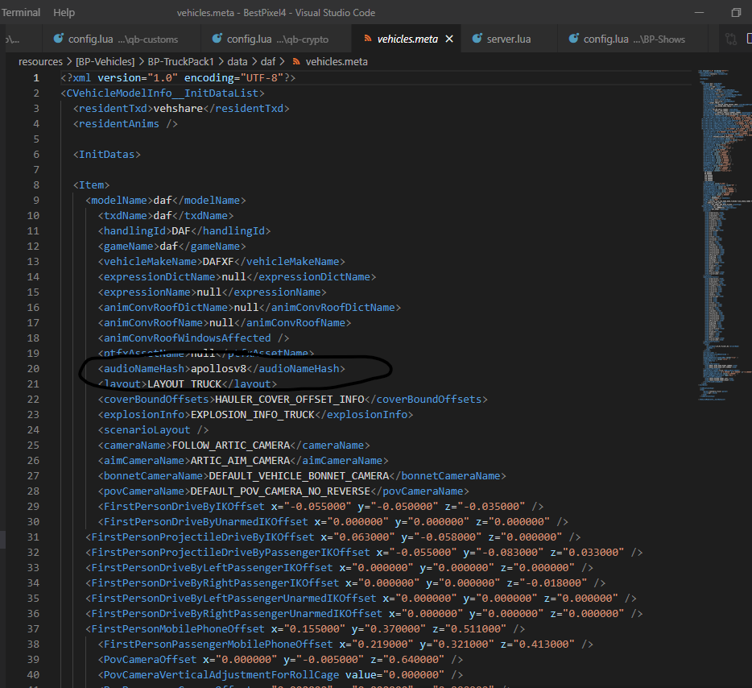
Task: Open the BP-TruckPack1 breadcrumb folder
Action: click(180, 62)
